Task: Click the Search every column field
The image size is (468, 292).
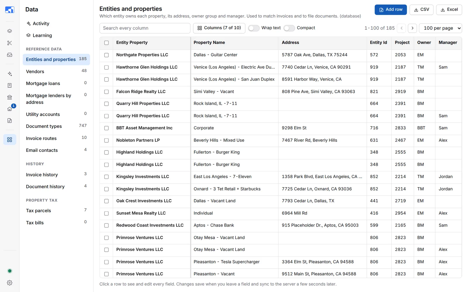Action: coord(145,28)
